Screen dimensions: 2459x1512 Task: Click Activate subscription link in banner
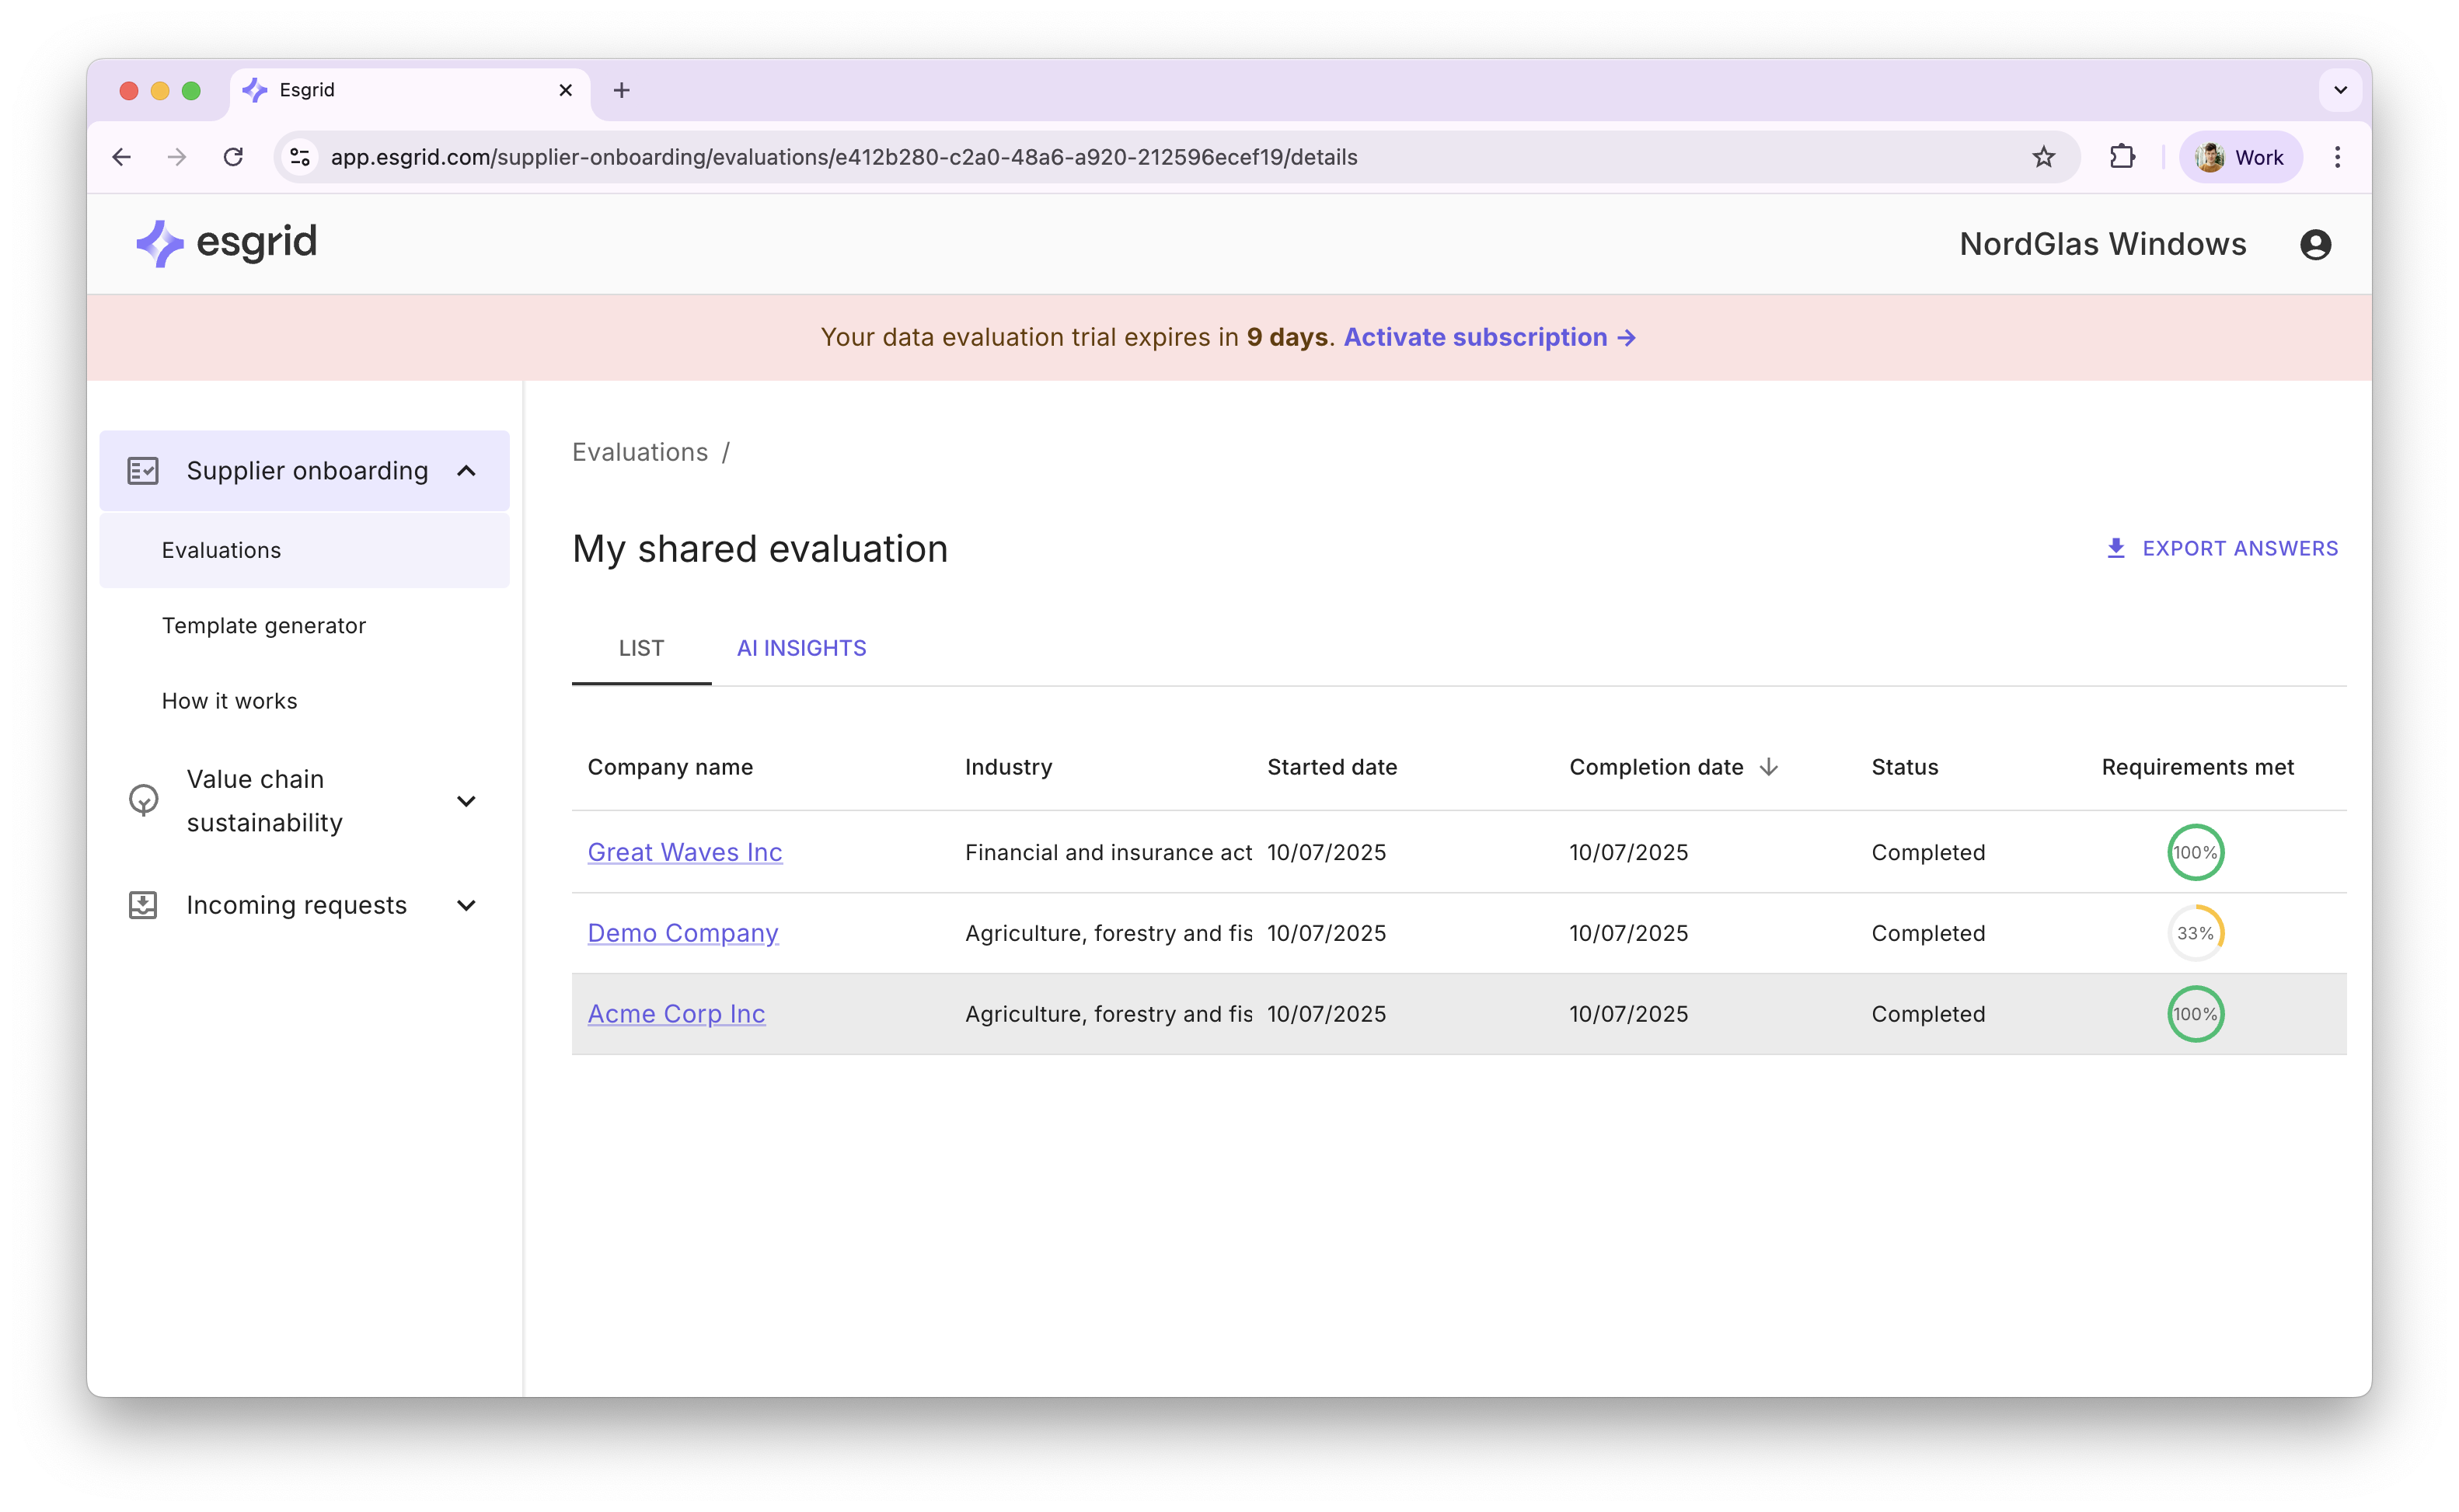pyautogui.click(x=1489, y=337)
